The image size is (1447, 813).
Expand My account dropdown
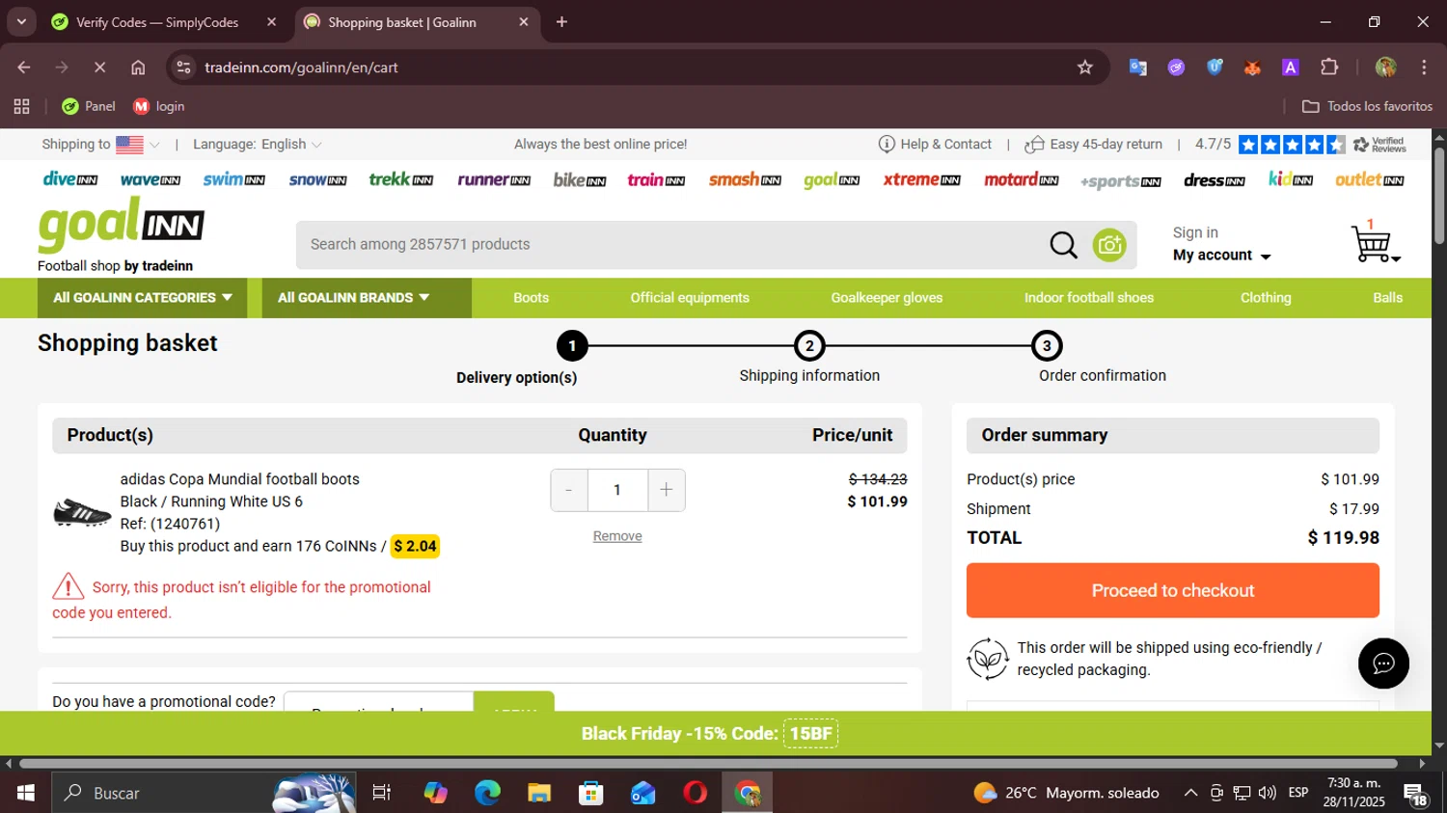pyautogui.click(x=1222, y=256)
